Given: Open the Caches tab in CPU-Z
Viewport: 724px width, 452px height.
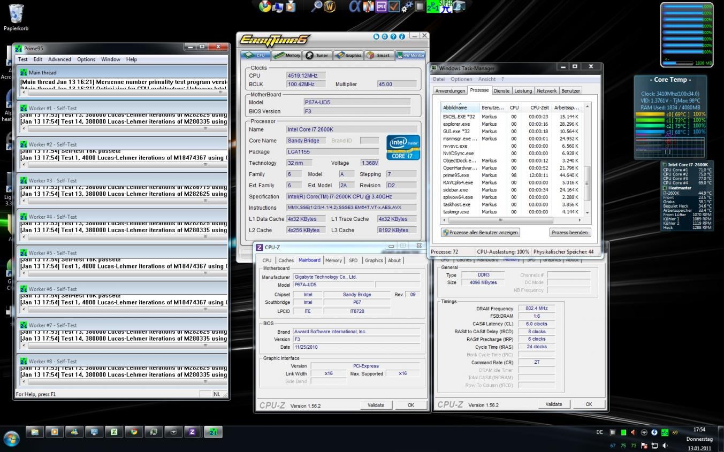Looking at the screenshot, I should point(286,261).
